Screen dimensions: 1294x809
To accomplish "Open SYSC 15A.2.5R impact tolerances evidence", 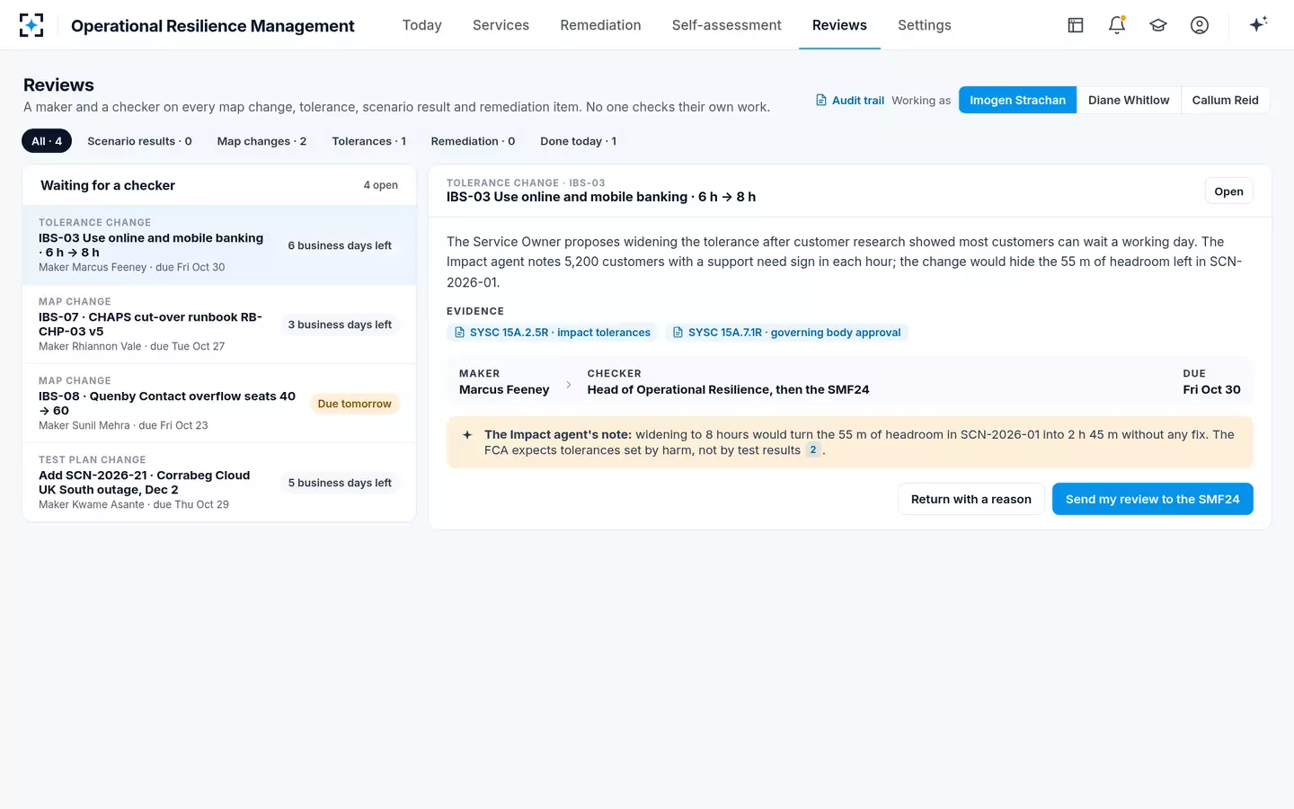I will 552,333.
